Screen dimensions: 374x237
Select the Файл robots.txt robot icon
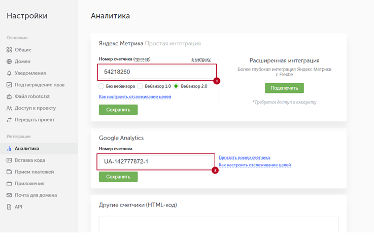click(x=9, y=96)
